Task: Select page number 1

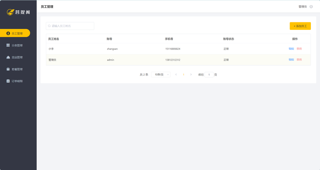Action: pos(184,74)
